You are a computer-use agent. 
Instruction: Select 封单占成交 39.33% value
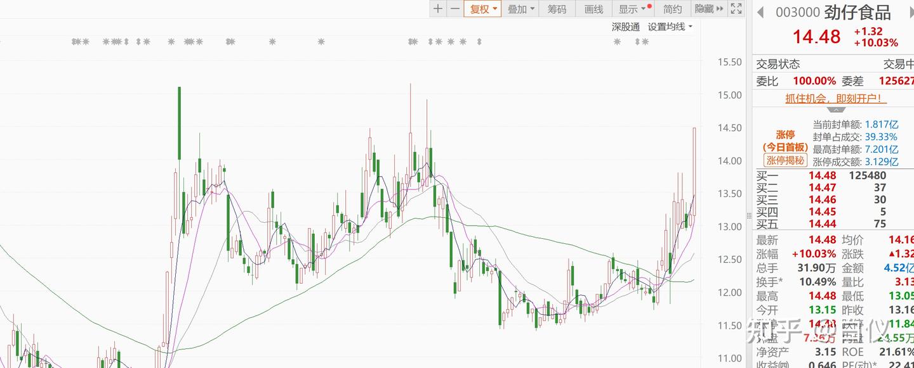[x=880, y=137]
